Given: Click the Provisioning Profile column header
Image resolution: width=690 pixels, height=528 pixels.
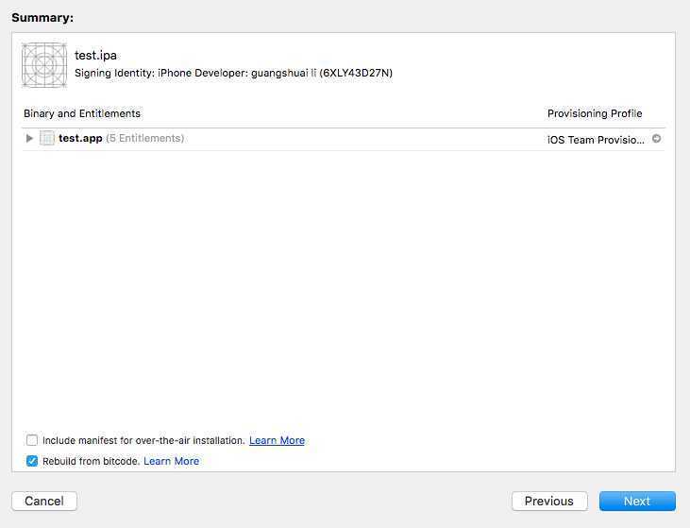Looking at the screenshot, I should pyautogui.click(x=595, y=113).
